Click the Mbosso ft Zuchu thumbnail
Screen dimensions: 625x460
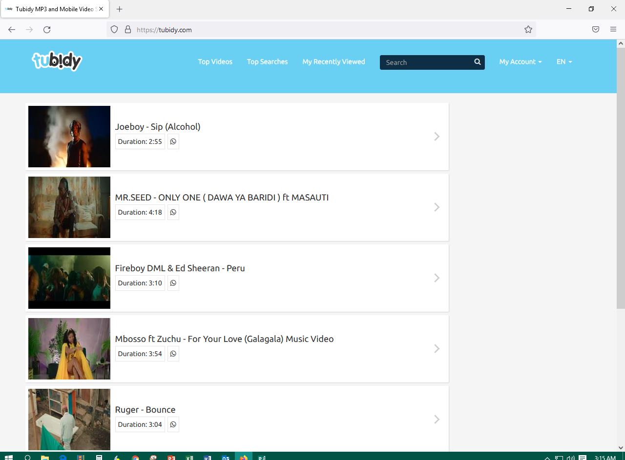(x=69, y=349)
